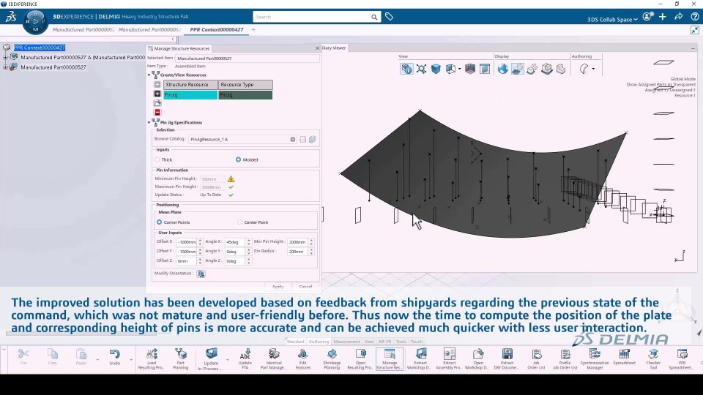This screenshot has width=703, height=395.
Task: Choose Center Point mean plane option
Action: 240,222
